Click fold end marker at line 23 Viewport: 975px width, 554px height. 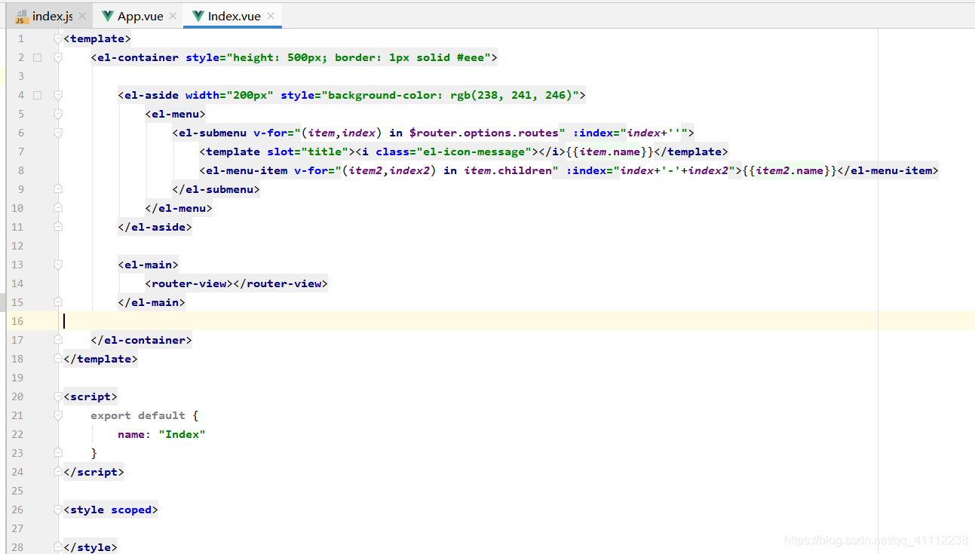pyautogui.click(x=58, y=453)
